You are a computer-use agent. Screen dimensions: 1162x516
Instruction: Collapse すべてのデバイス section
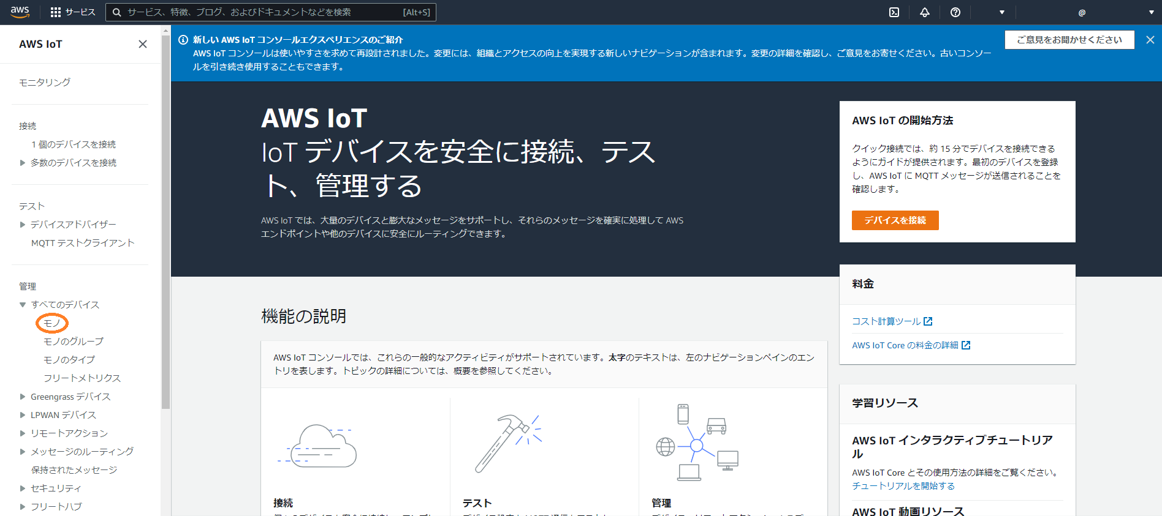pos(23,305)
